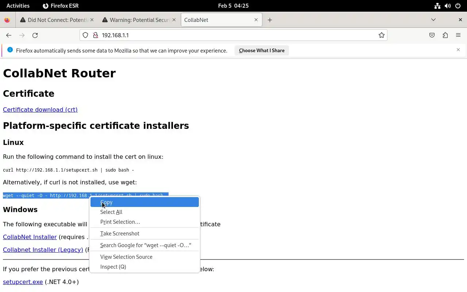Click the forward navigation arrow
The width and height of the screenshot is (467, 292).
[x=22, y=35]
